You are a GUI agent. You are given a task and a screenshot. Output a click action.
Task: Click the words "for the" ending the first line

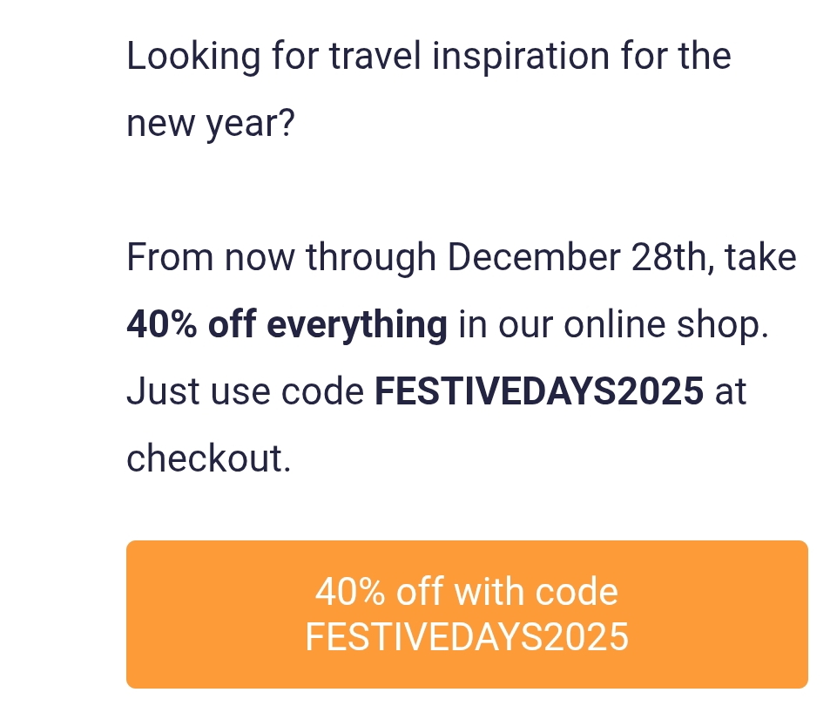tap(676, 58)
